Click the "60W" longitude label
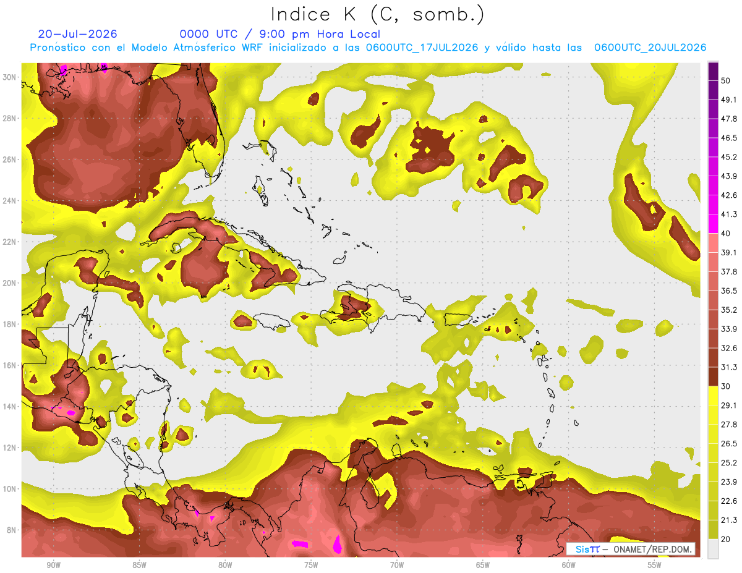Viewport: 742px width, 573px height. [x=569, y=566]
